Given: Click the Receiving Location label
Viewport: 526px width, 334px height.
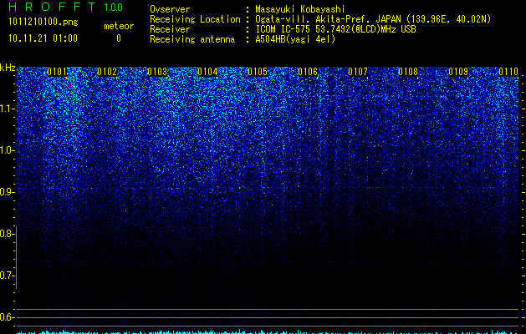Looking at the screenshot, I should 195,19.
